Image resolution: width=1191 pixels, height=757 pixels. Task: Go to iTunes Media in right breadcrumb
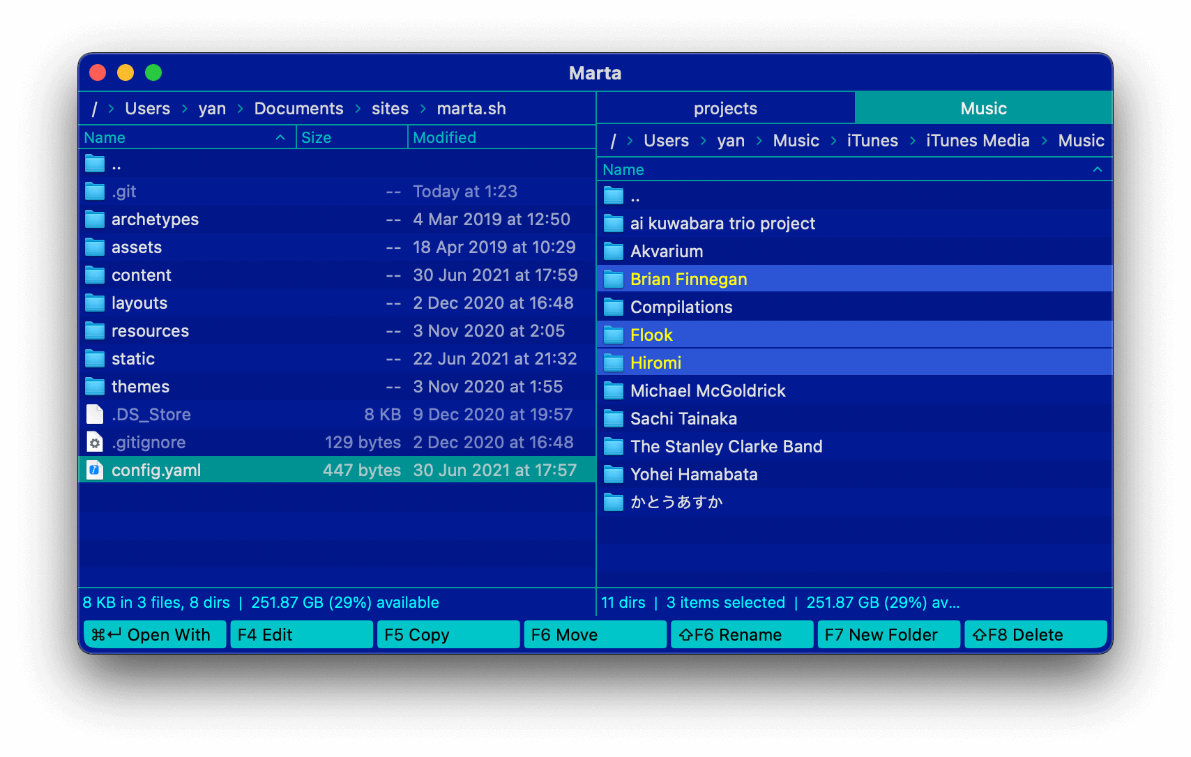978,141
